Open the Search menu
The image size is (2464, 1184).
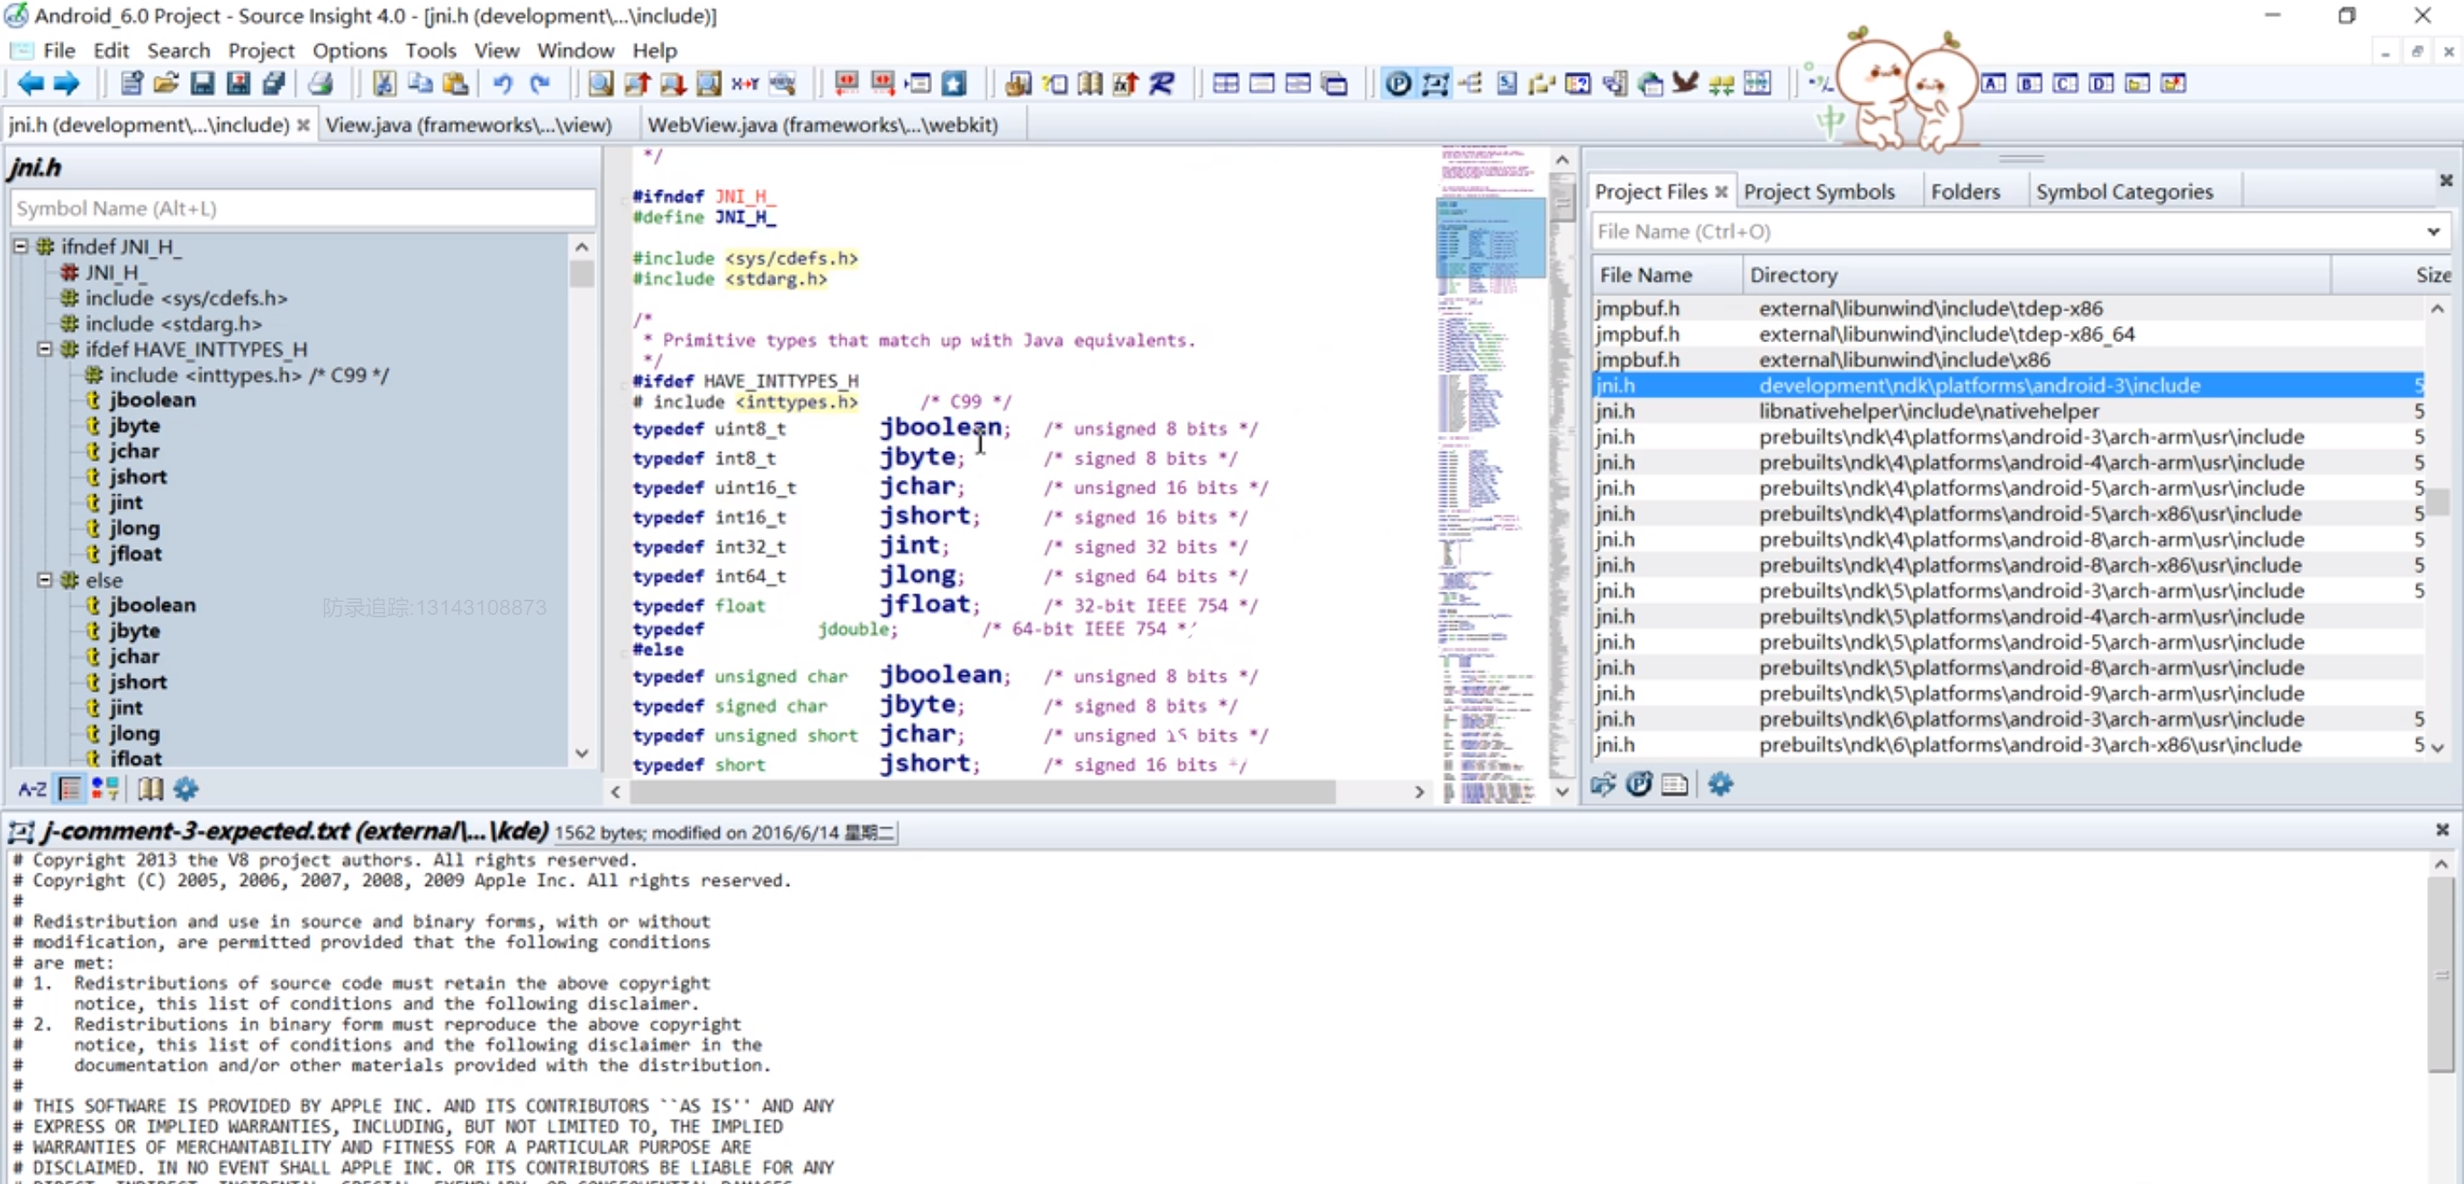tap(178, 50)
